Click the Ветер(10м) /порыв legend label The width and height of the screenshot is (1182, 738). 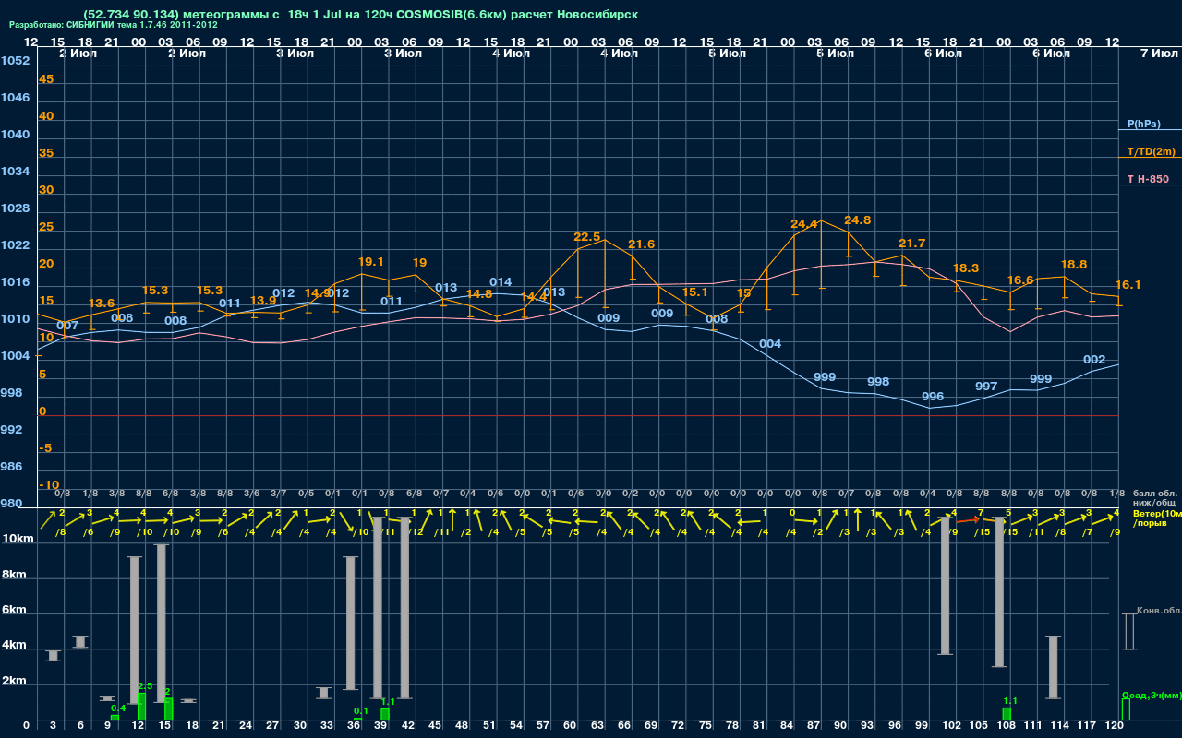1156,518
